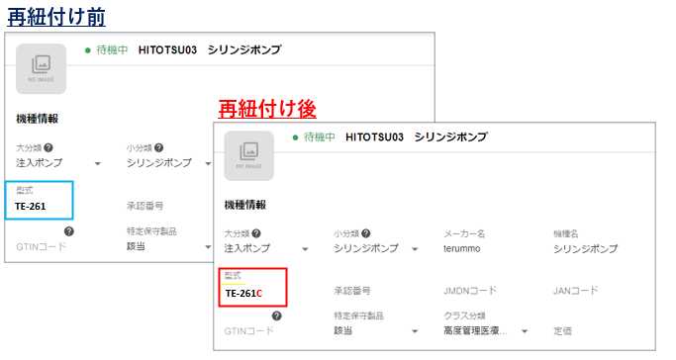
Task: Click help icon beside 小分類 in after panel
Action: tap(365, 233)
